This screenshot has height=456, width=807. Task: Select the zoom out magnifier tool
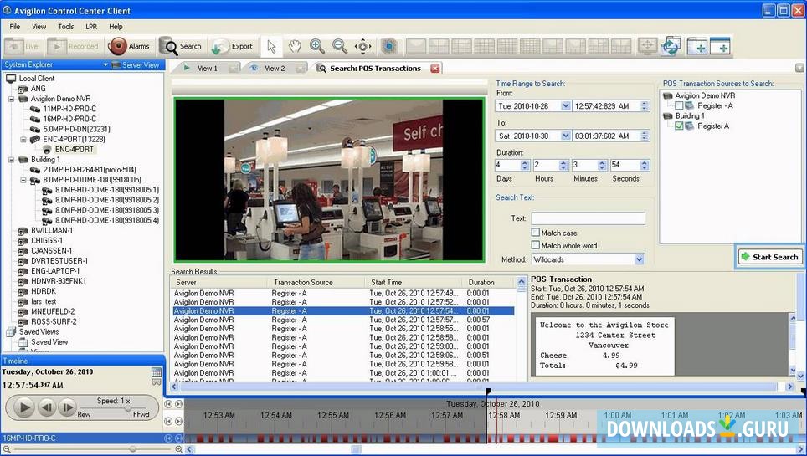340,46
